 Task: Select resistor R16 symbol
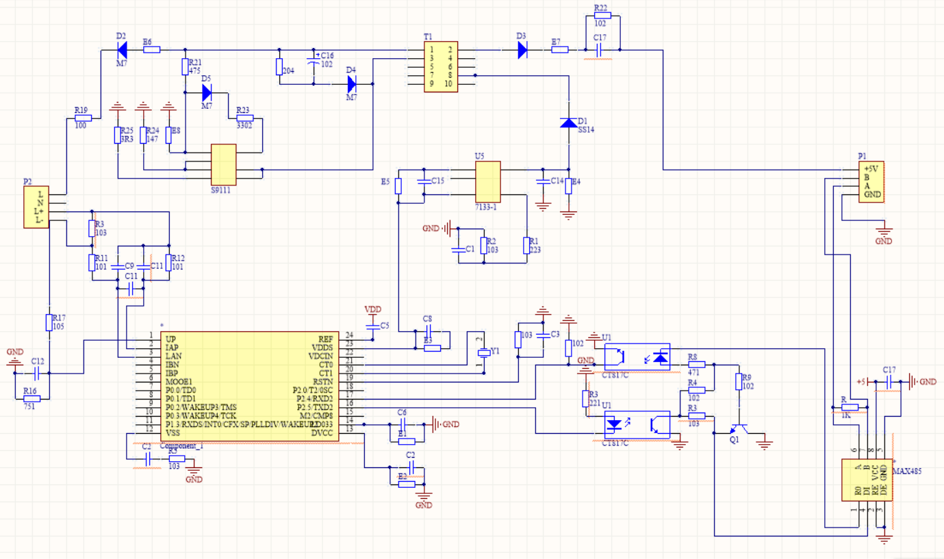(x=31, y=398)
